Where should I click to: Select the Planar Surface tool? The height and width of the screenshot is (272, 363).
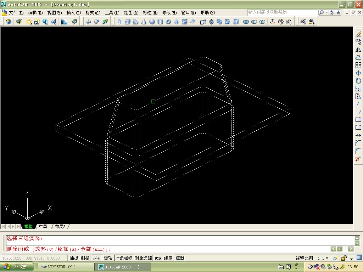click(192, 22)
